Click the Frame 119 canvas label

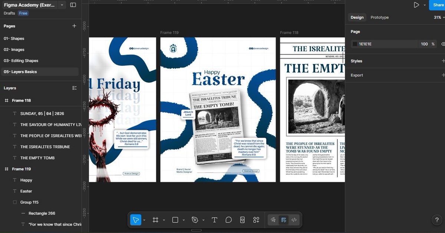169,33
